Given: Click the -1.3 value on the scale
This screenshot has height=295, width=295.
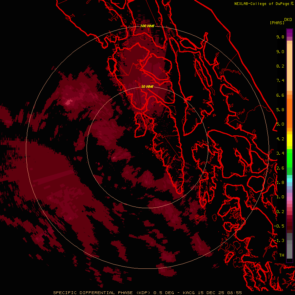Looking at the screenshot, I should click(279, 241).
